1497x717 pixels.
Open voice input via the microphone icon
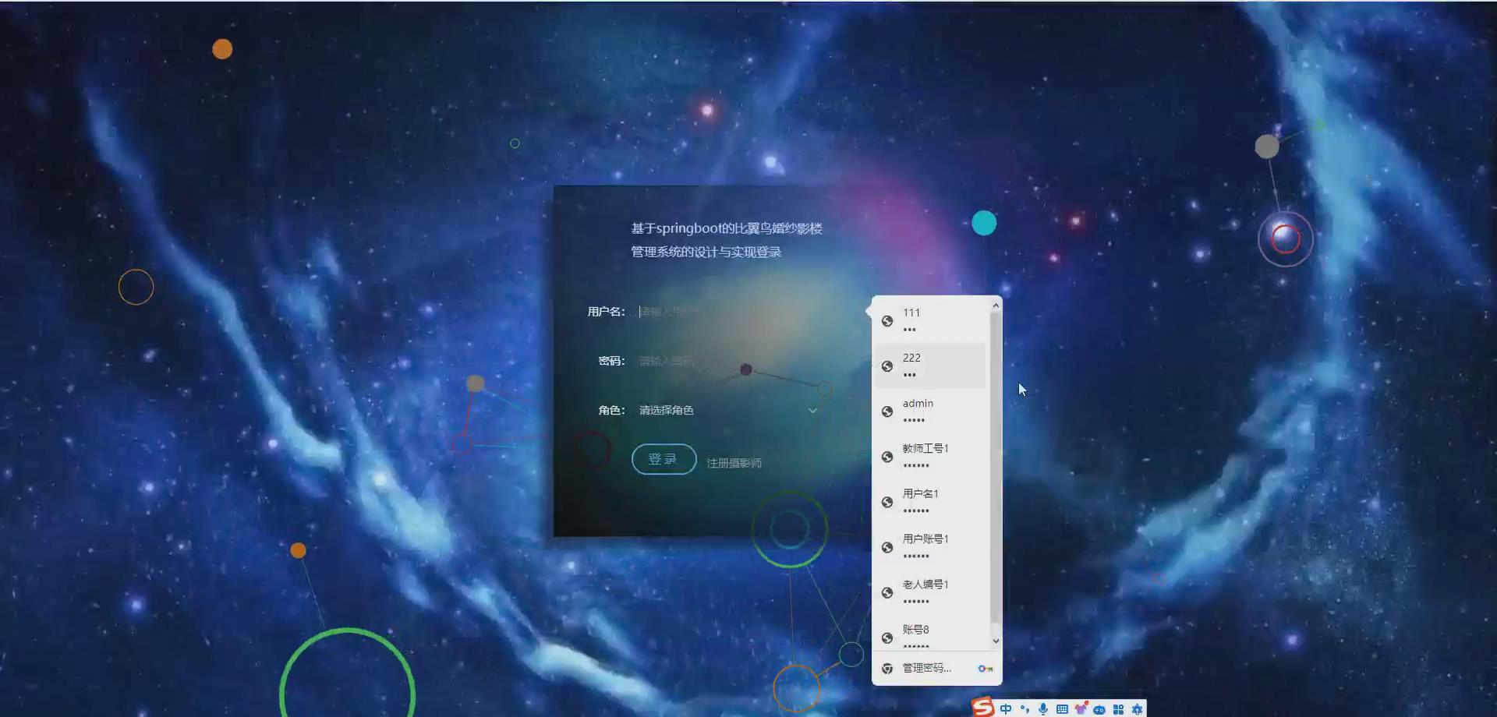[1043, 708]
